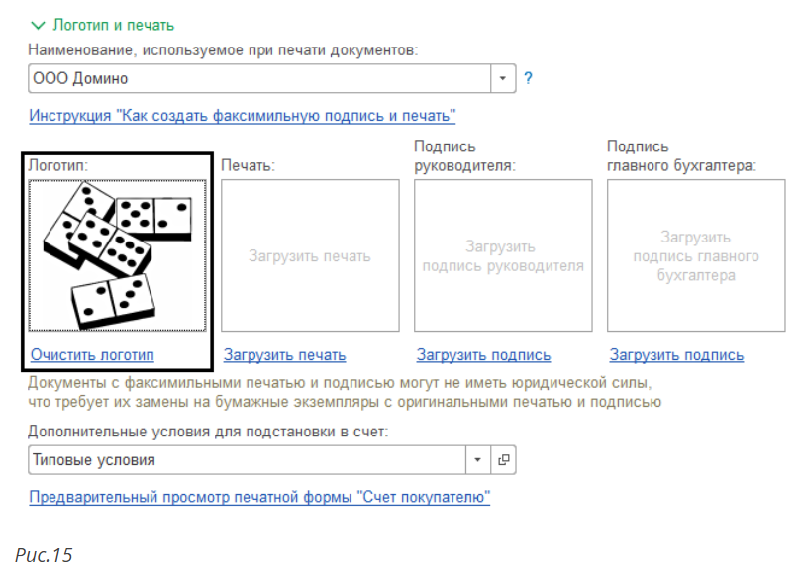Collapse the "Логотип и печать" section chevron
The height and width of the screenshot is (580, 803).
[38, 25]
